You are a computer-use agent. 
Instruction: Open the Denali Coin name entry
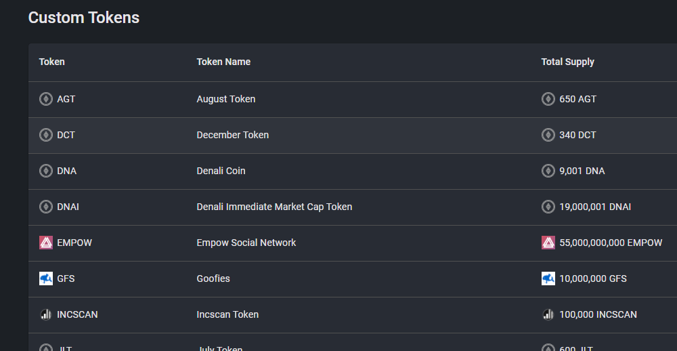point(221,171)
